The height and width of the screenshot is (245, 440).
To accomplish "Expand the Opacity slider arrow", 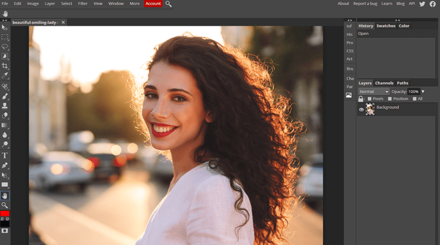I will pos(423,91).
